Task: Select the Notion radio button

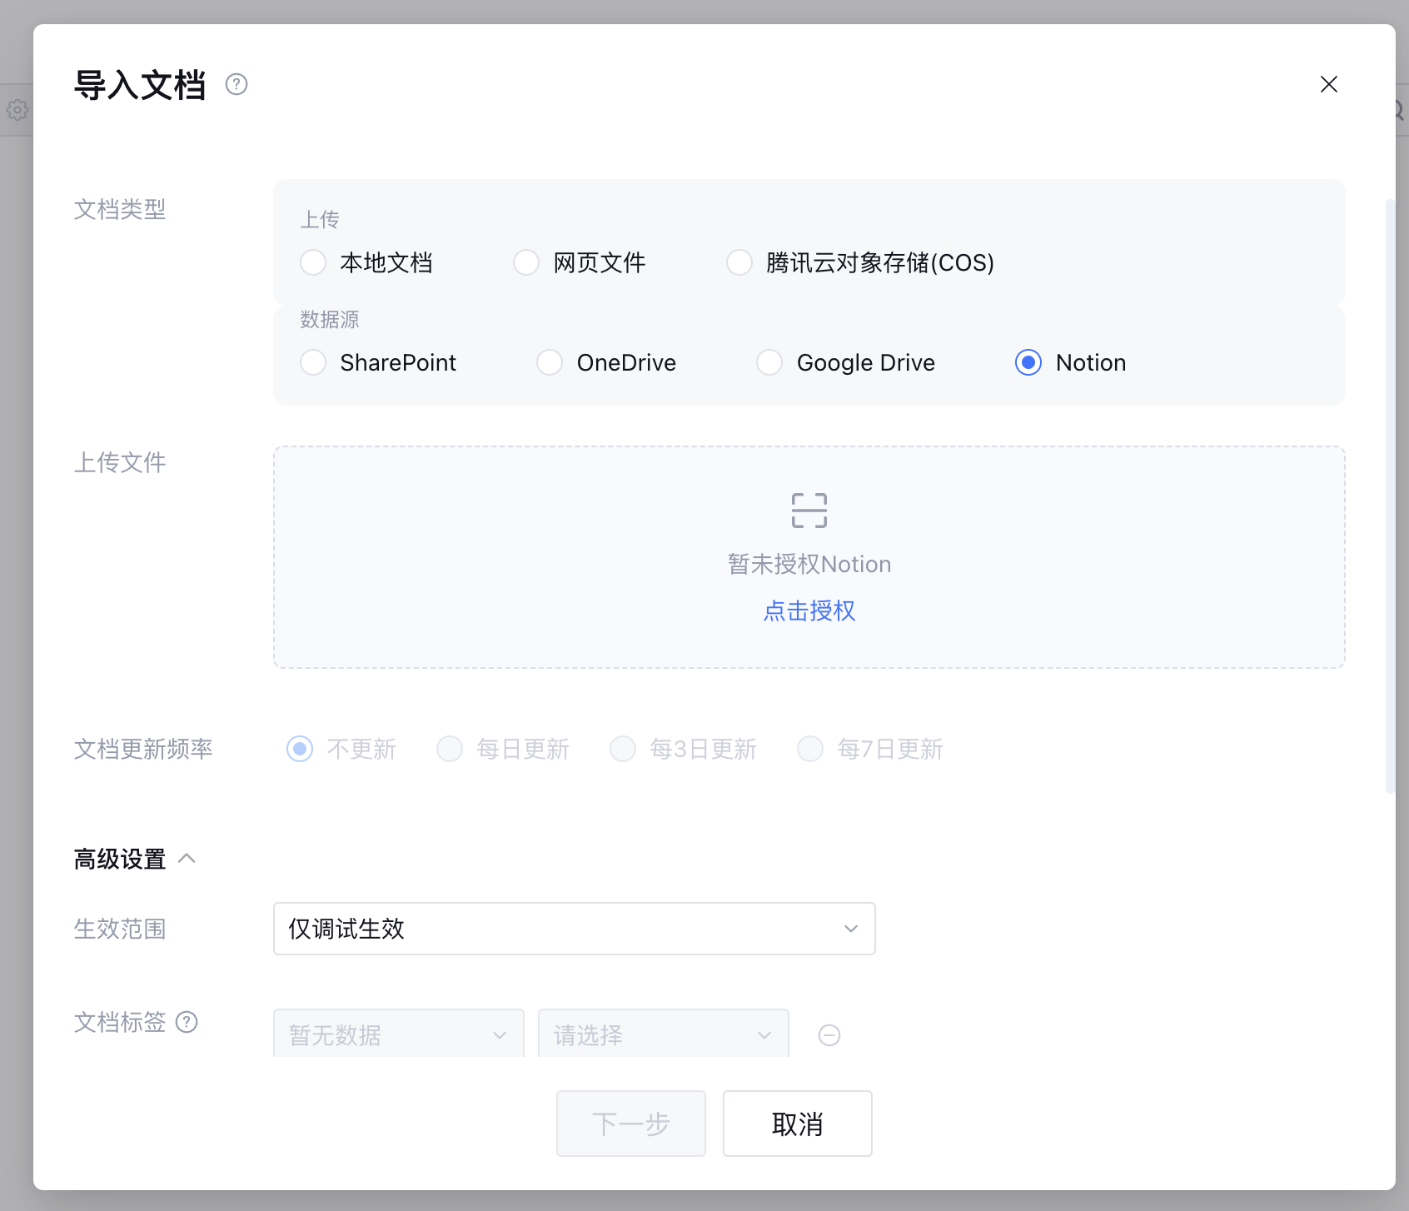Action: (1028, 363)
